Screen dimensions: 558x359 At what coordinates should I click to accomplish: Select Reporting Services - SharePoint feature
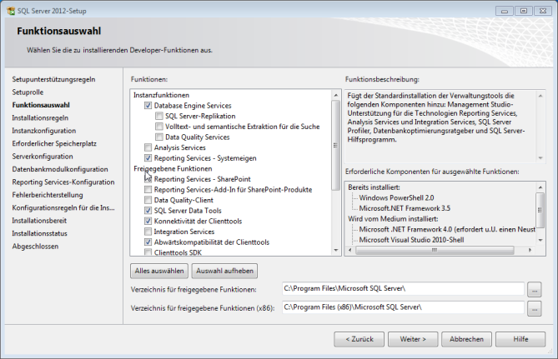pyautogui.click(x=148, y=179)
